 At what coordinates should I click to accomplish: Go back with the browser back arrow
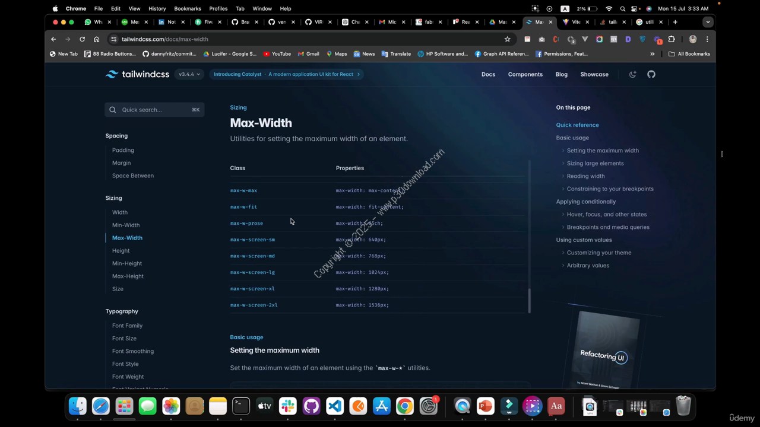(x=53, y=39)
